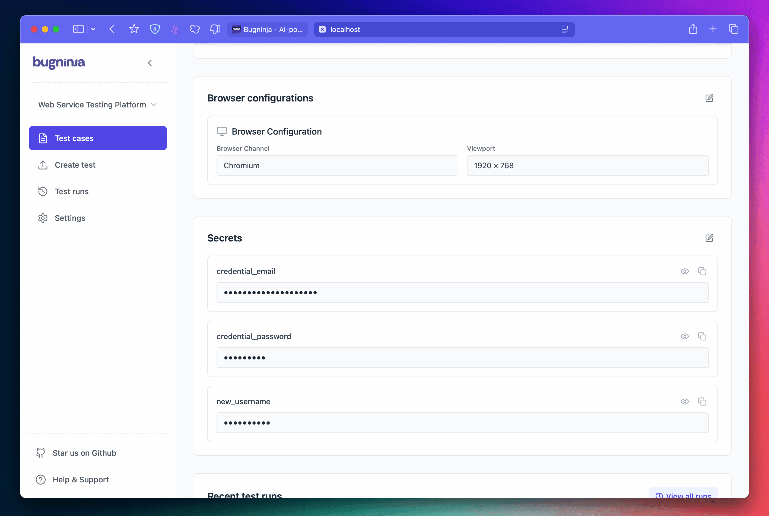Screen dimensions: 769x516
Task: Click the credential_email label
Action: click(x=246, y=272)
